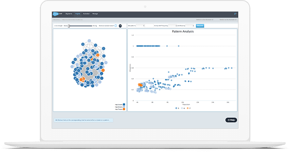Open the user profile icon in header
The image size is (291, 152).
[x=235, y=14]
